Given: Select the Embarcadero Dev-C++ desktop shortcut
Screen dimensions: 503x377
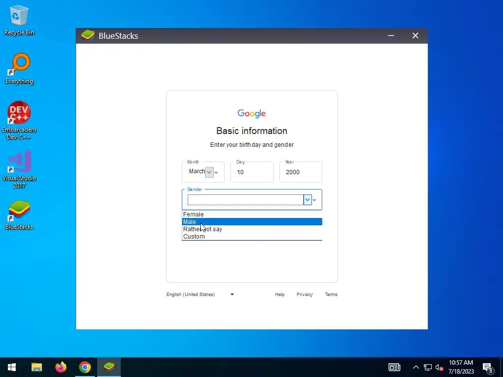Looking at the screenshot, I should click(x=19, y=121).
